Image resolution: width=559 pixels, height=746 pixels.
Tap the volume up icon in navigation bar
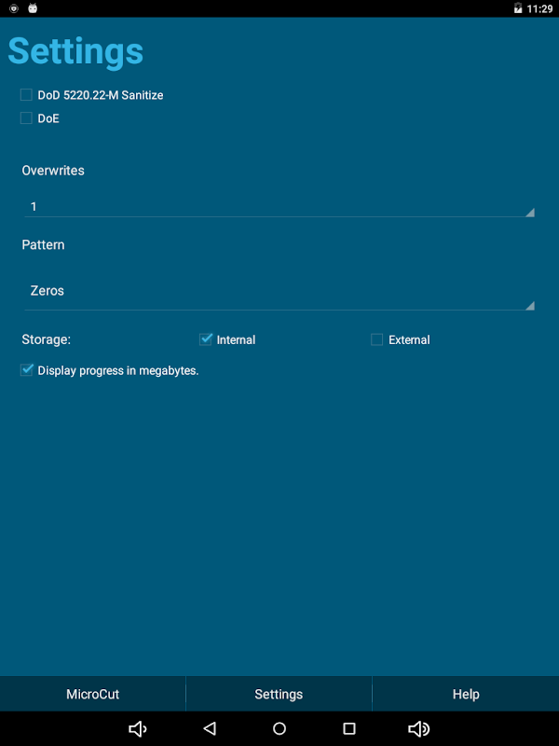pyautogui.click(x=418, y=728)
